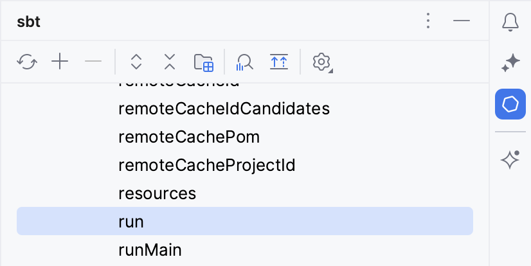Open the sbt settings gear dropdown
This screenshot has height=266, width=531.
pos(321,62)
